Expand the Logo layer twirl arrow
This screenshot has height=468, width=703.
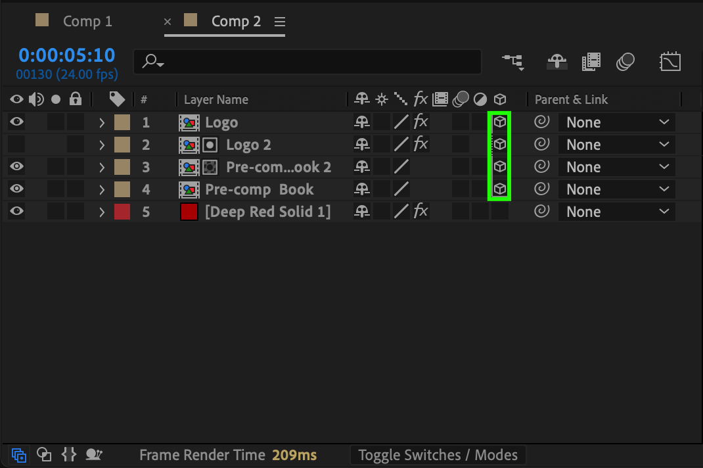point(102,122)
